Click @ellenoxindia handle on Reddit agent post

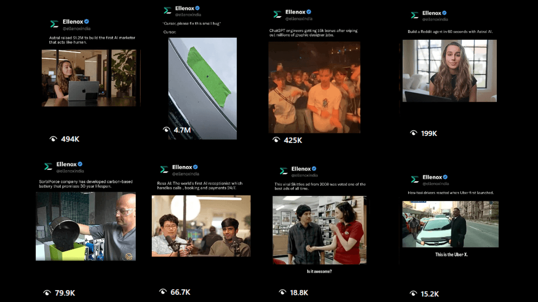tap(435, 19)
